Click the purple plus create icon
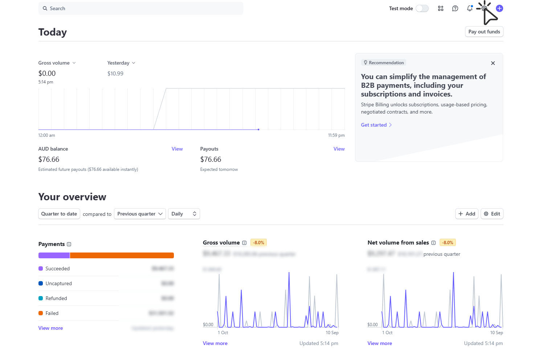This screenshot has width=538, height=353. pos(500,8)
